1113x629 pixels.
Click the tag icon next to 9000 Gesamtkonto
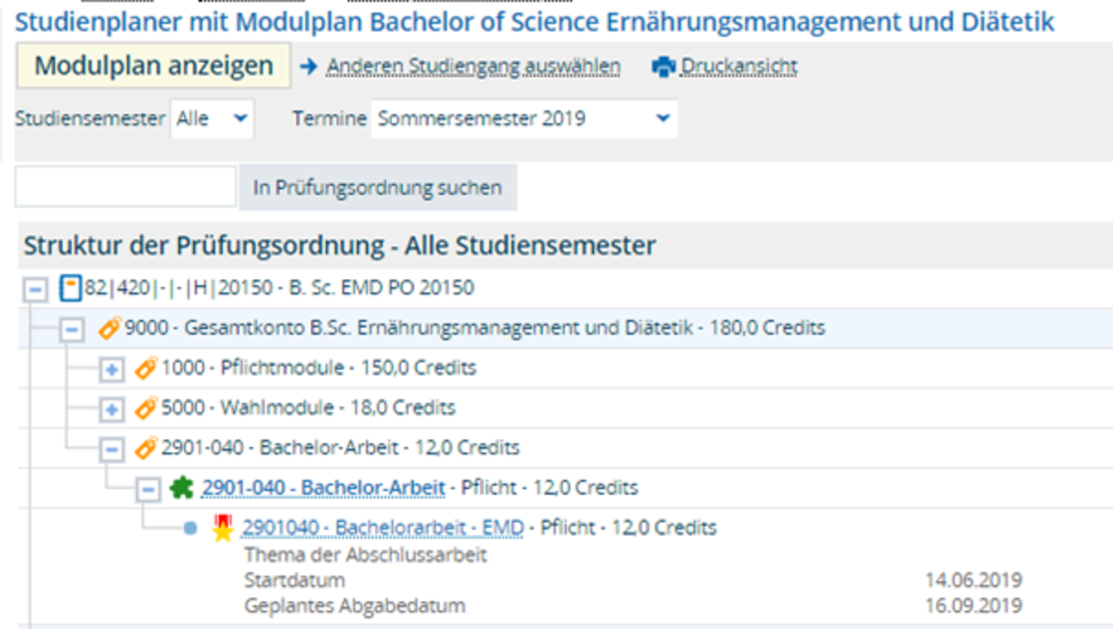(110, 328)
